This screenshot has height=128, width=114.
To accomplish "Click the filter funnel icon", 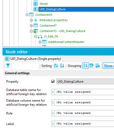I will pyautogui.click(x=8, y=65).
